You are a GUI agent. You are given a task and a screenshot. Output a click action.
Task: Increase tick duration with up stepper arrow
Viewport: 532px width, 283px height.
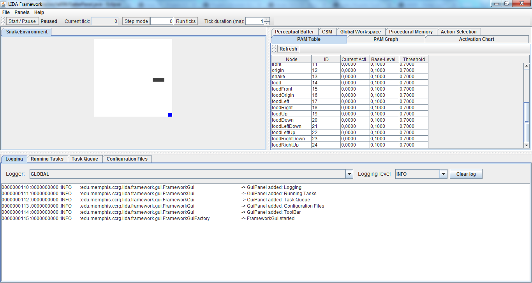[x=267, y=19]
